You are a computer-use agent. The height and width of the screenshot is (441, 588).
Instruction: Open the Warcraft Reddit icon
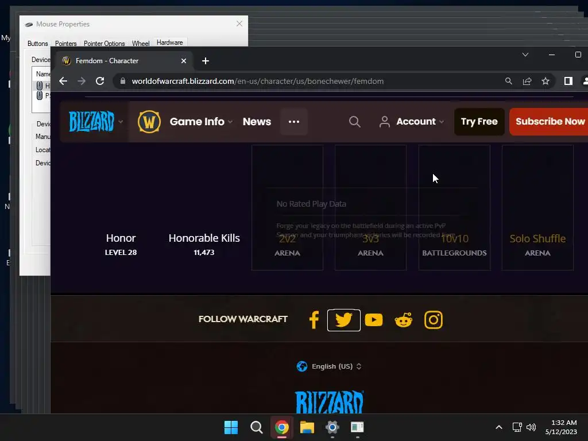pyautogui.click(x=404, y=320)
